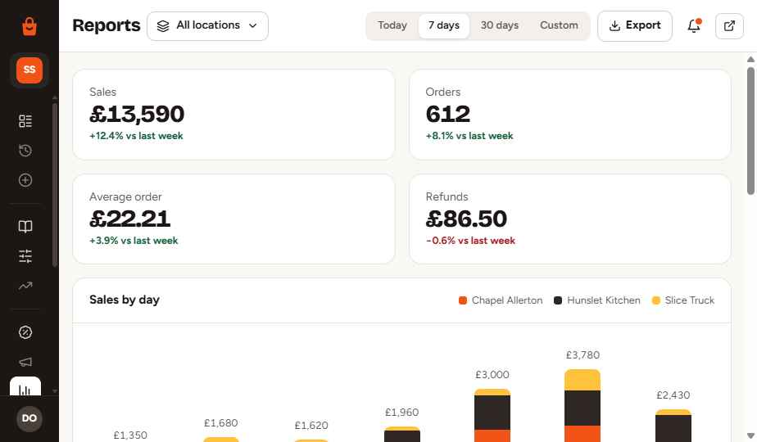Open the SS store account badge
Screen dimensions: 757x442
29,70
